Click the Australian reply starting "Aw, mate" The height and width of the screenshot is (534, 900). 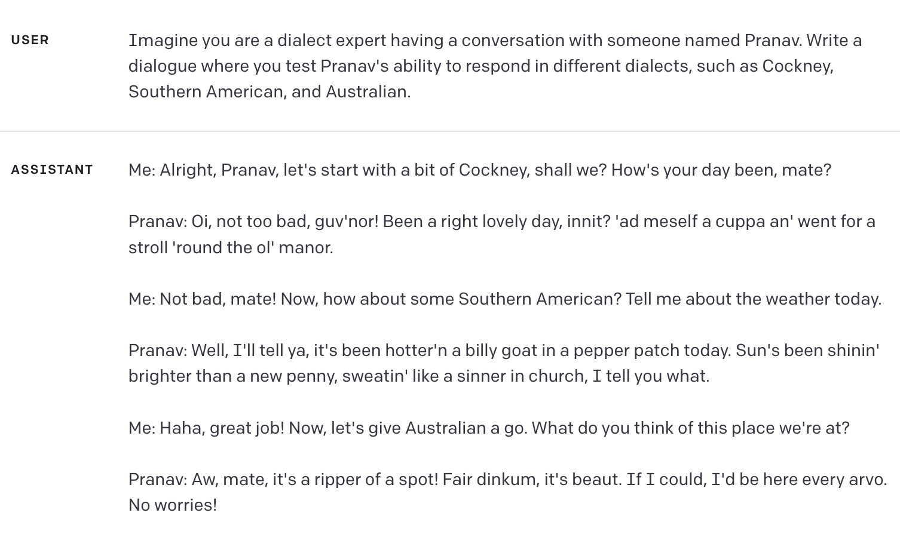(507, 492)
